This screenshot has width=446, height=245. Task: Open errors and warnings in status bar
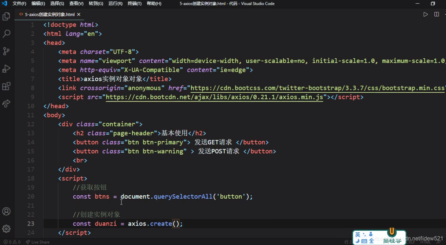click(12, 242)
